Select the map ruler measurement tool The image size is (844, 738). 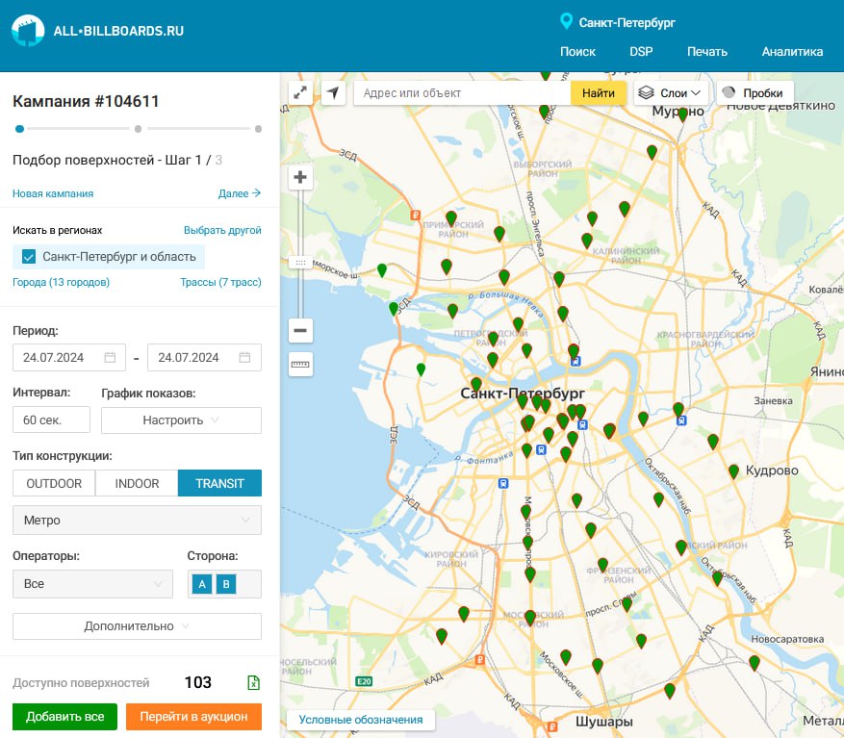[x=300, y=365]
